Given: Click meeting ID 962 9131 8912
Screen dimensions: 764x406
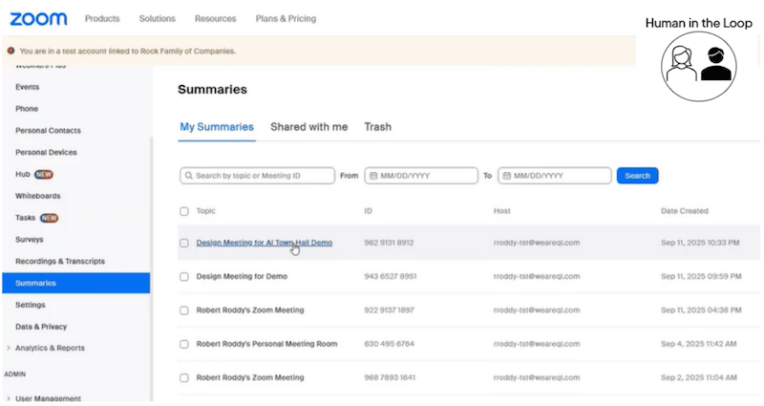Looking at the screenshot, I should pos(389,243).
